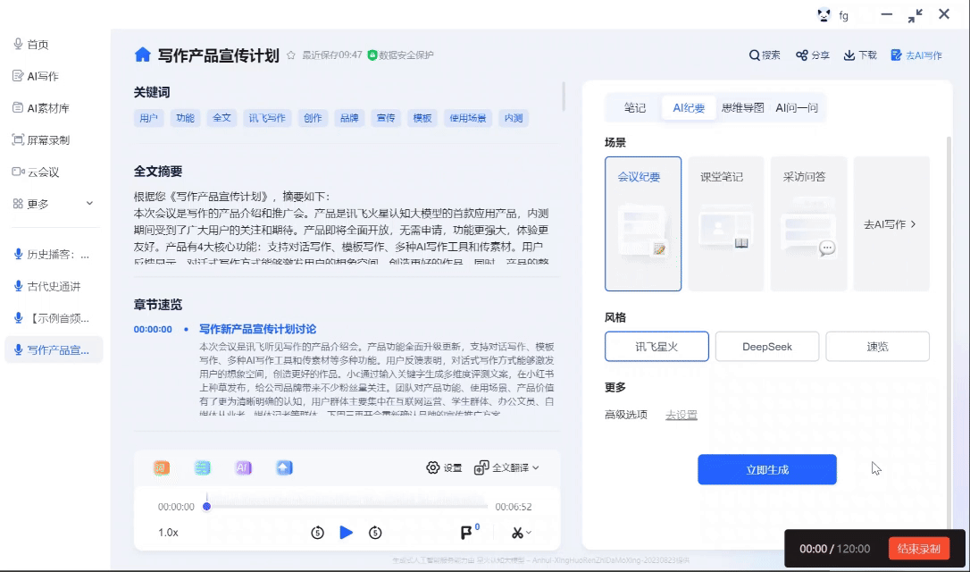Screen dimensions: 970x572
Task: Click the blue home icon beside title
Action: pos(142,55)
